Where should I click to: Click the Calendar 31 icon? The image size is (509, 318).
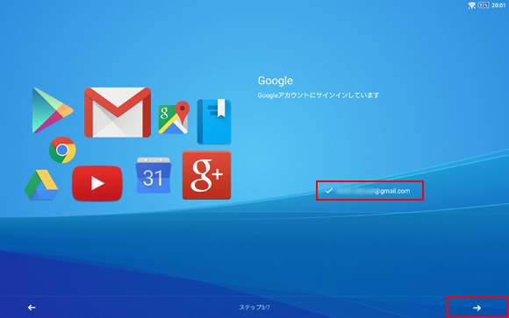154,175
